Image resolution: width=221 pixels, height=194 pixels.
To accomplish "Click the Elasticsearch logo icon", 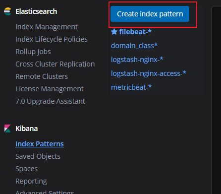I will (x=7, y=11).
